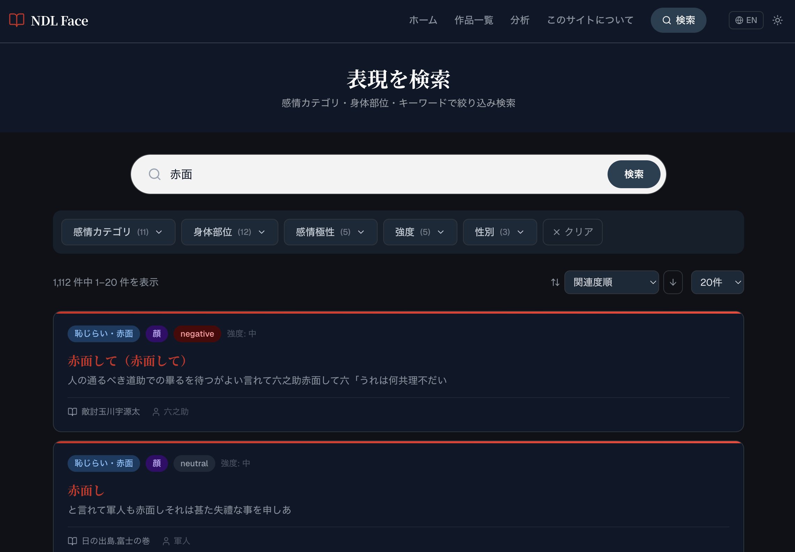Click chevron of 身体部位 filter

[262, 232]
